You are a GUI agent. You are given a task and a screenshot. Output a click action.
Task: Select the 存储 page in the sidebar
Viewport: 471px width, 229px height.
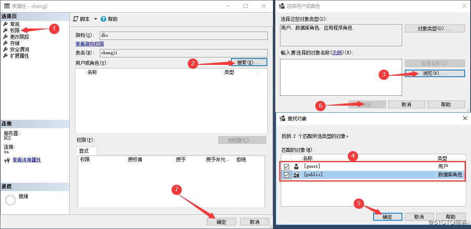click(x=15, y=43)
